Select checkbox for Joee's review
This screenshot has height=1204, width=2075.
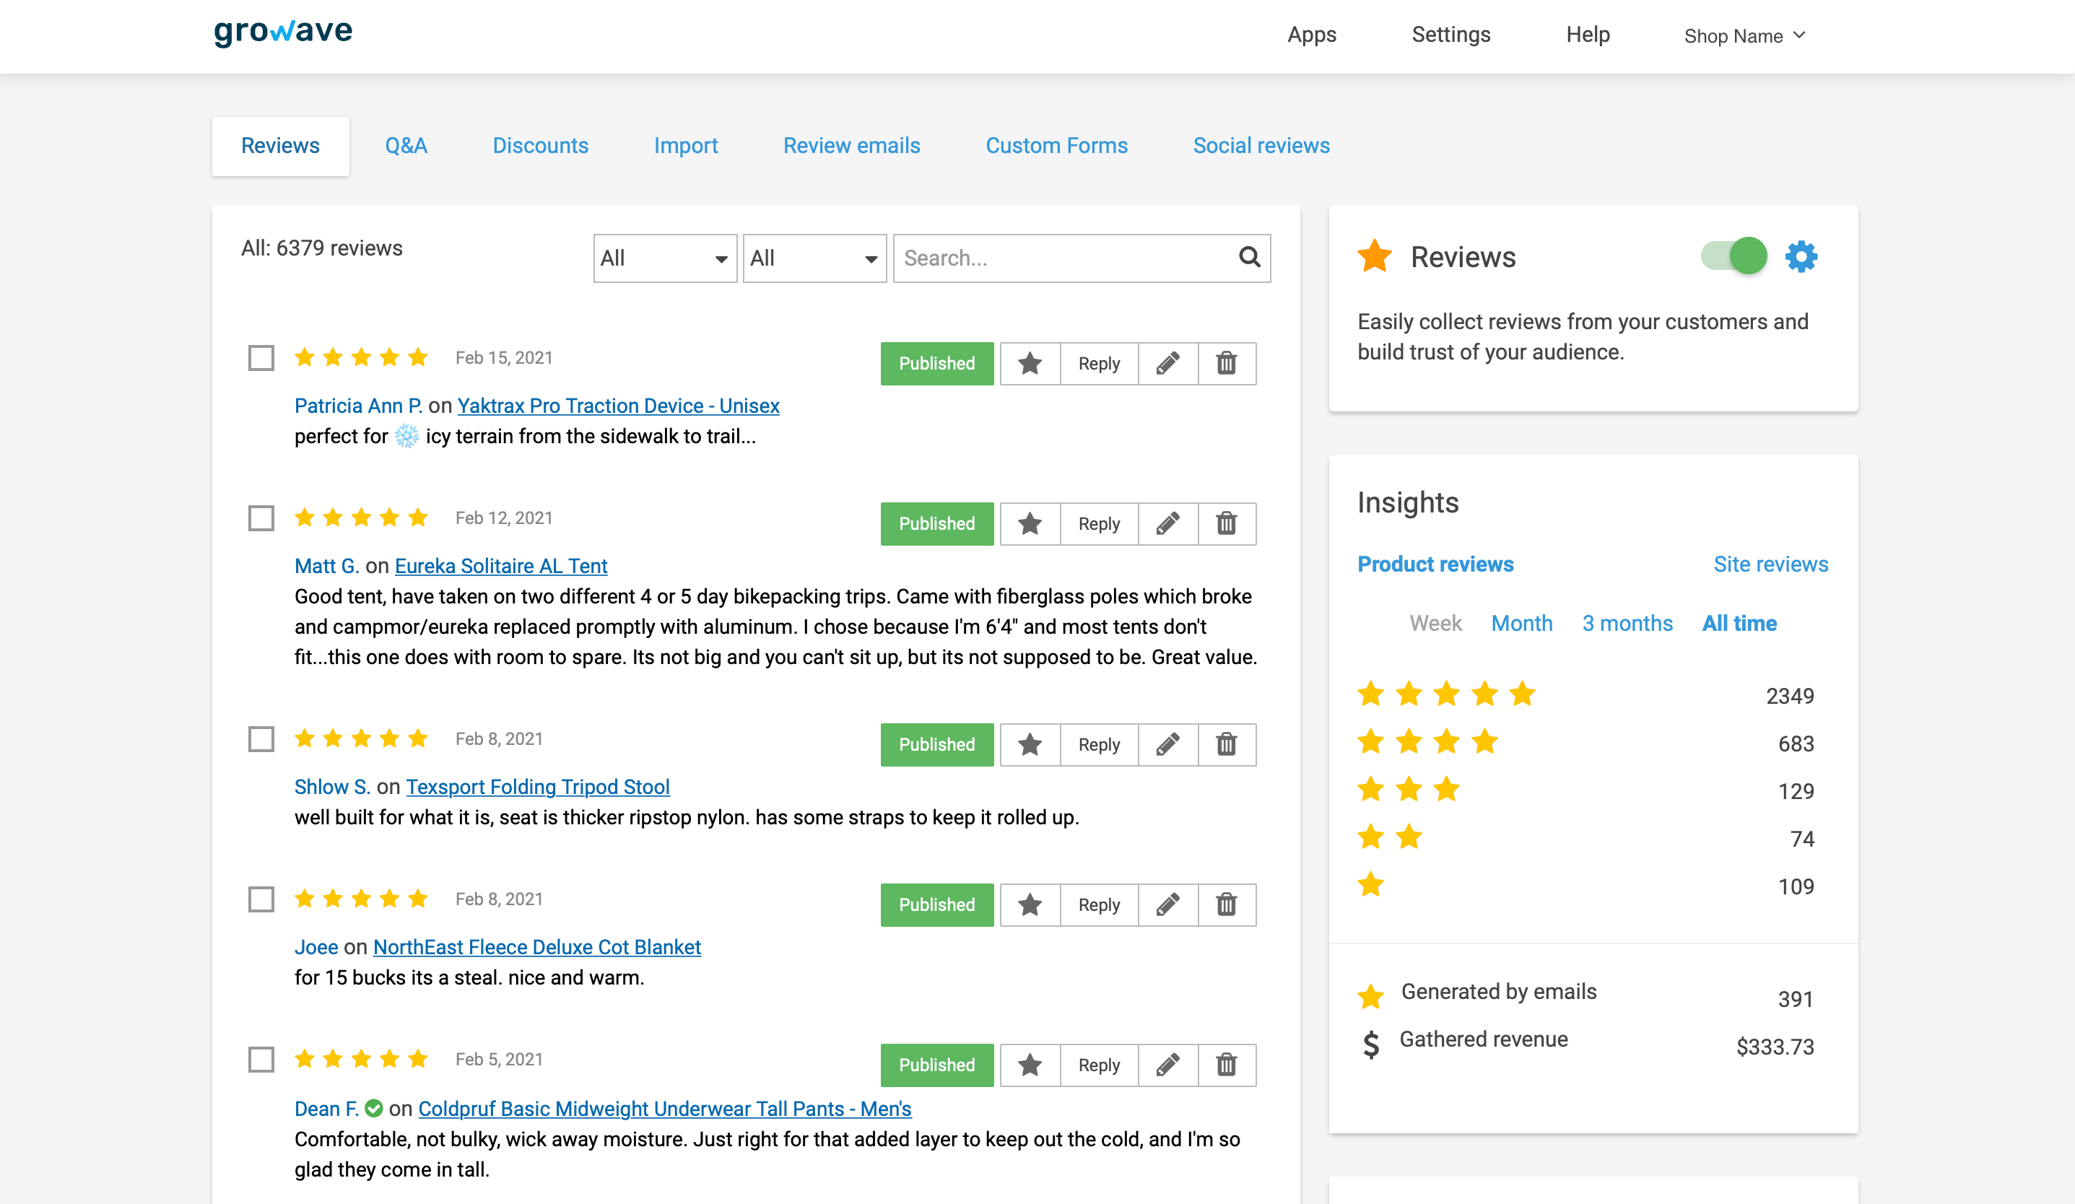coord(261,899)
